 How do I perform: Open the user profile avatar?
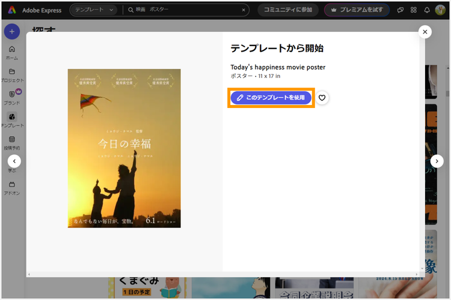[x=440, y=10]
